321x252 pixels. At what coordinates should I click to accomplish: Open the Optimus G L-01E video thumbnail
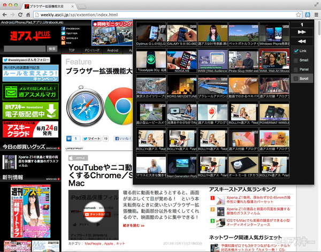click(151, 34)
